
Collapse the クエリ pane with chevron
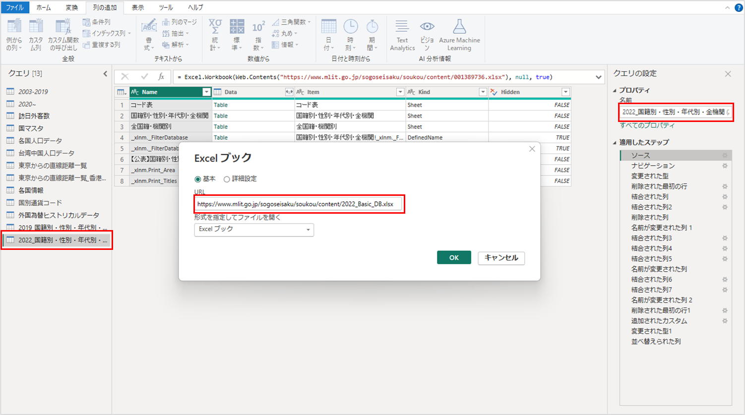pos(105,73)
